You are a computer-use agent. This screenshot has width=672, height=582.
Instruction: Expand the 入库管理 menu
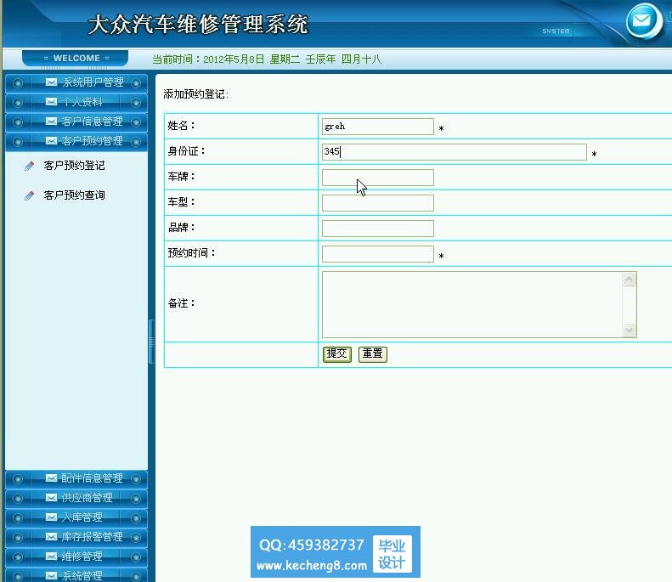[x=76, y=518]
